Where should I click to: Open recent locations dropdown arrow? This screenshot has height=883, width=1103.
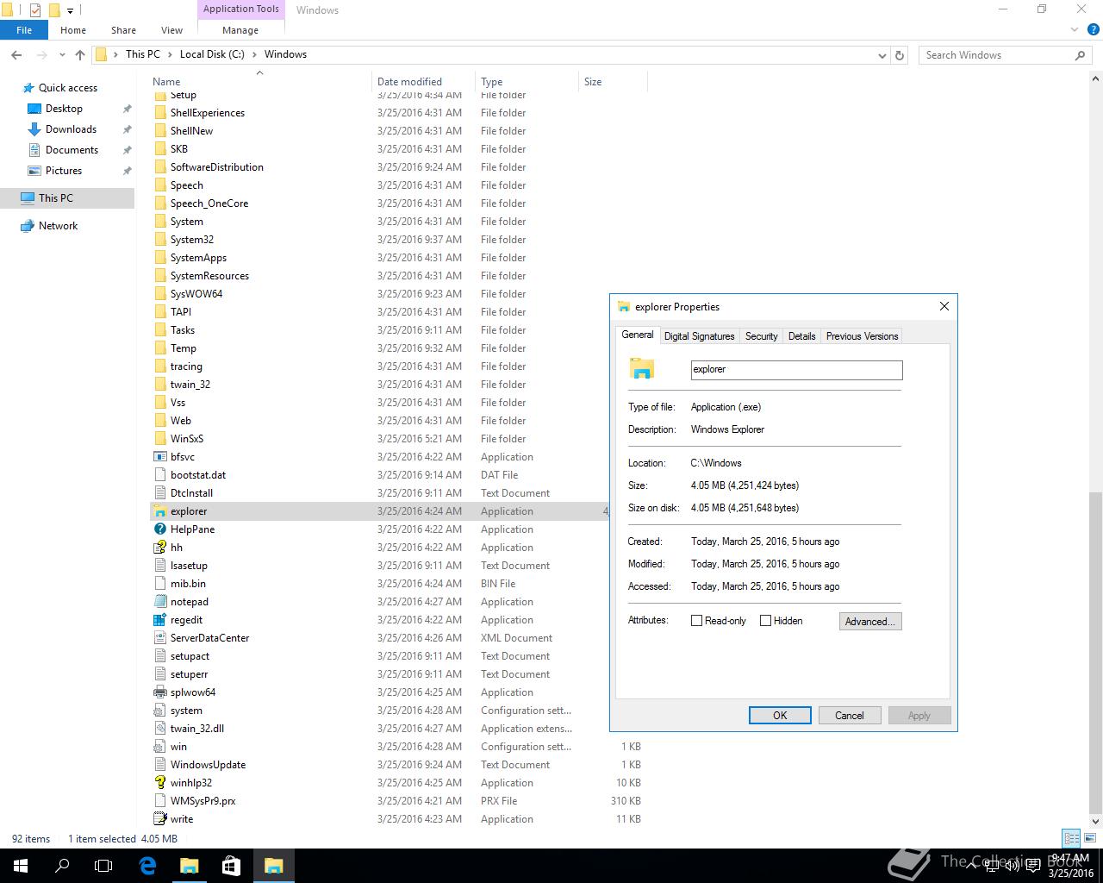click(x=62, y=54)
